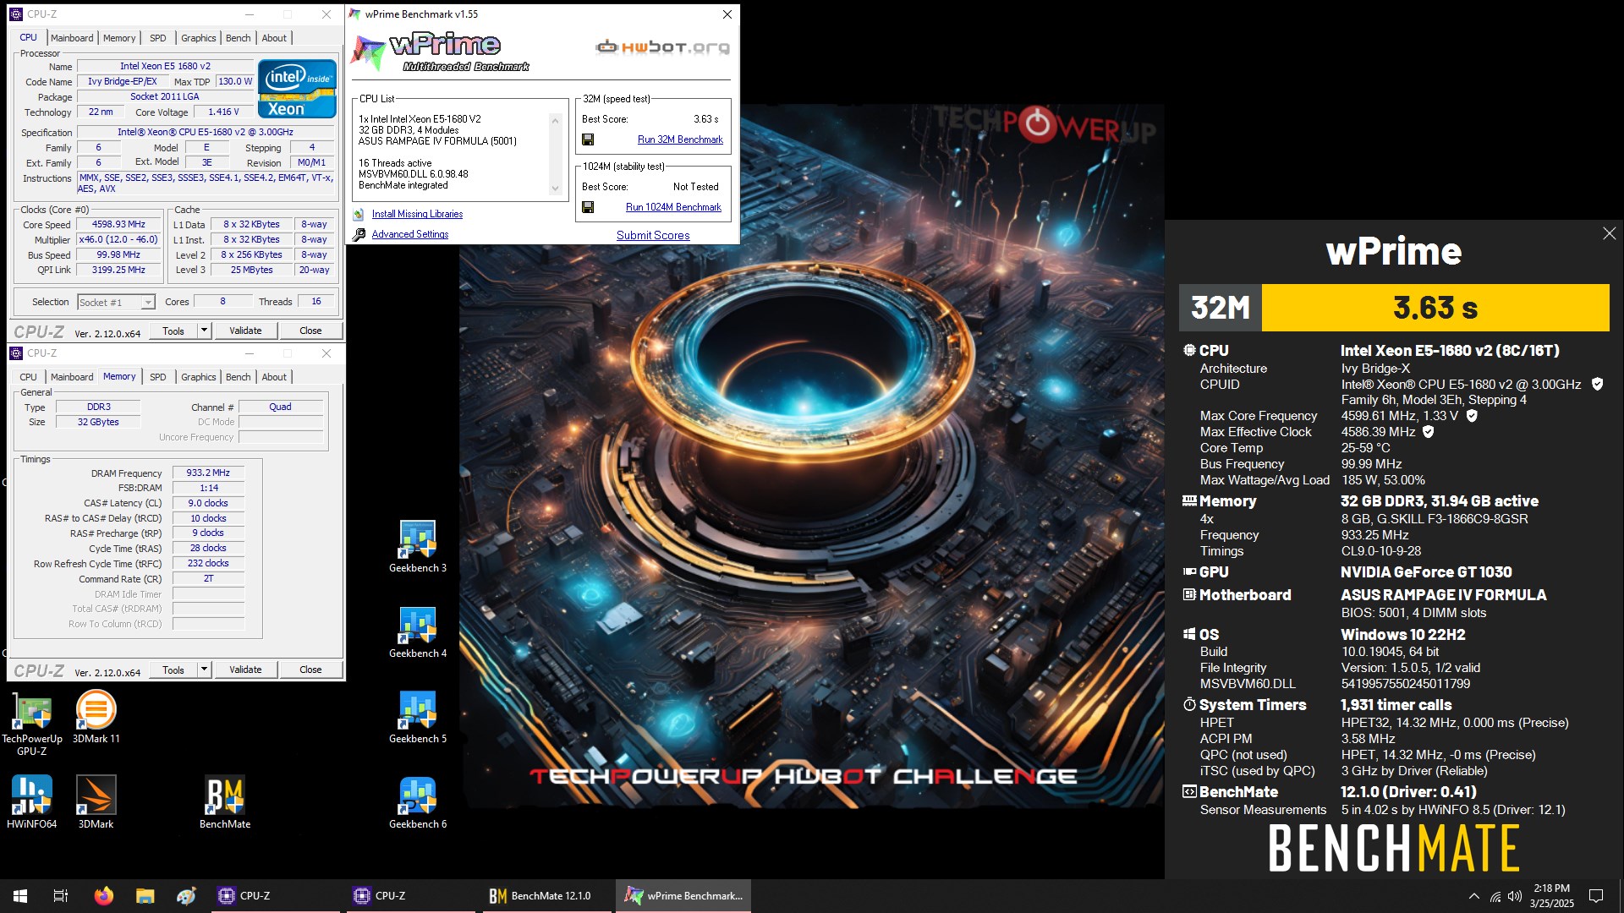The width and height of the screenshot is (1624, 913).
Task: Click Validate in the upper CPU-Z window
Action: [x=245, y=331]
